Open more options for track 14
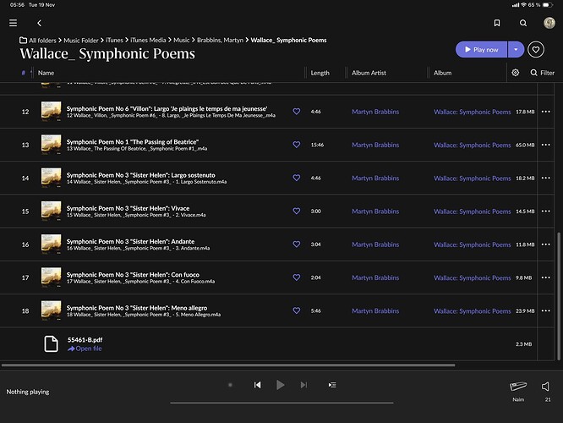563x423 pixels. point(546,178)
